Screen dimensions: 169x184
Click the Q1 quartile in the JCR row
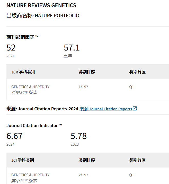(131, 87)
